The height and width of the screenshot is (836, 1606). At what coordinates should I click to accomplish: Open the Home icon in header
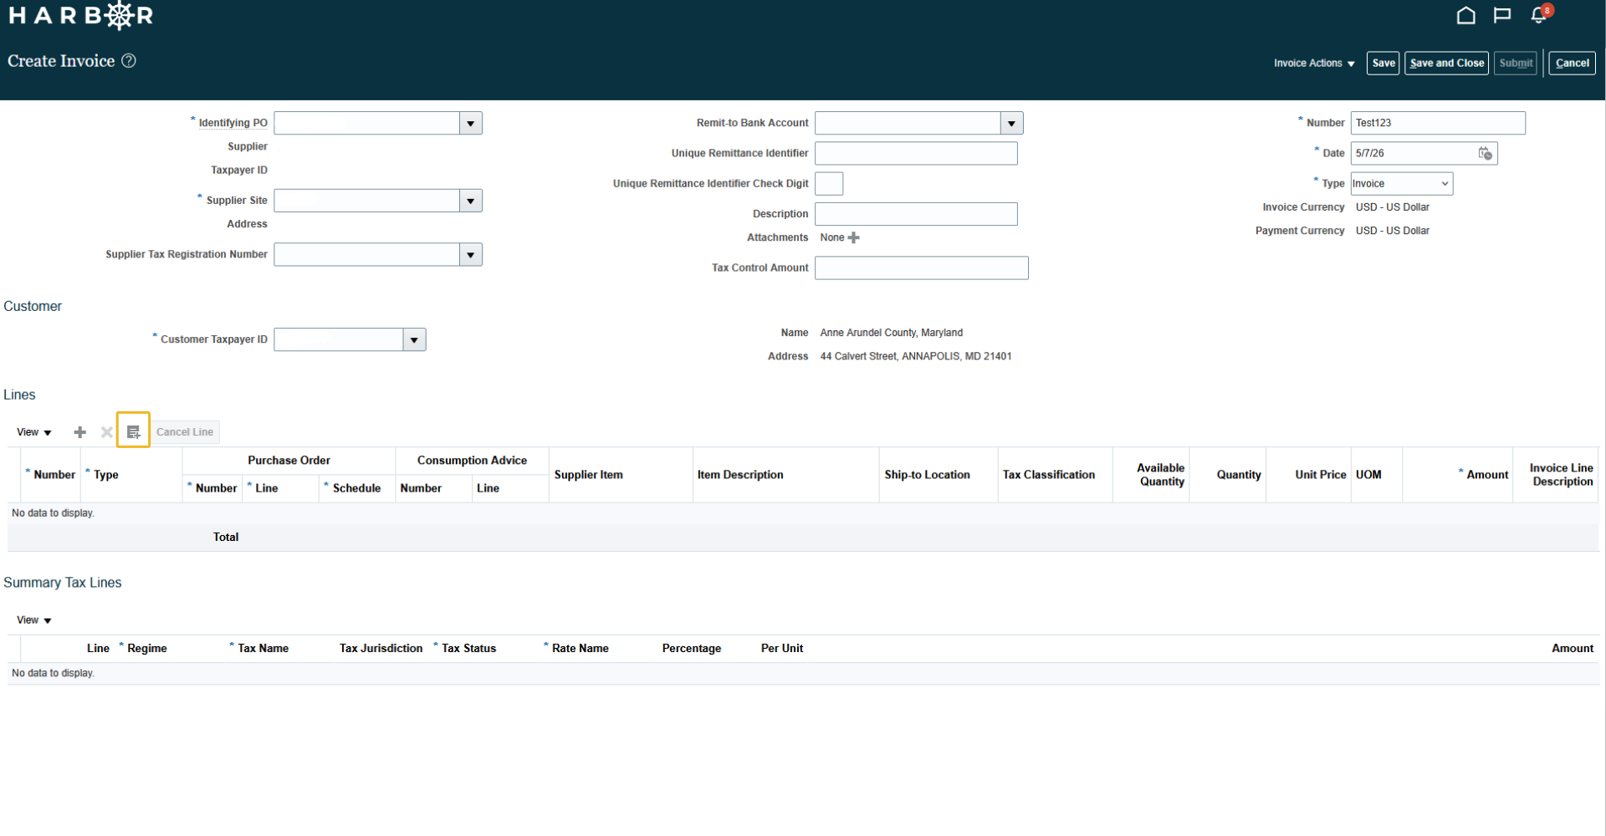pos(1465,15)
